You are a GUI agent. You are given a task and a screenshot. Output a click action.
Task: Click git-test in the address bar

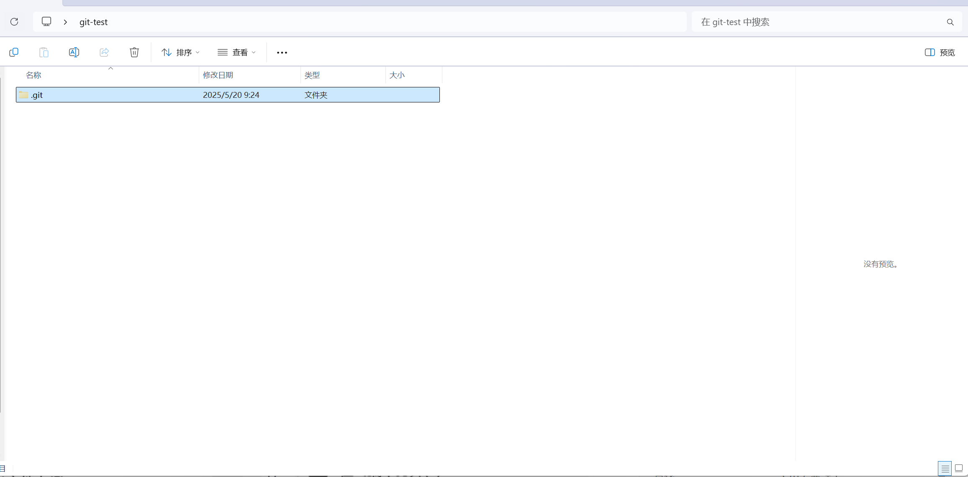(93, 22)
